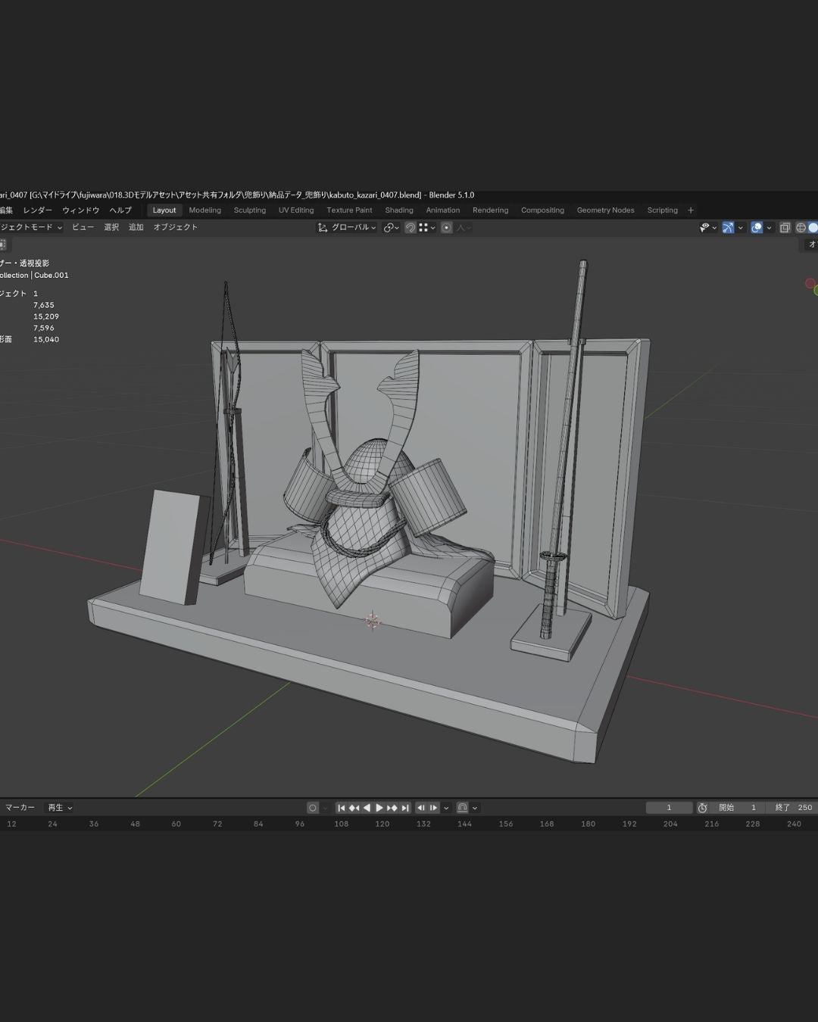Open the オブジェクト viewport menu
Screen dimensions: 818x1022
tap(175, 227)
